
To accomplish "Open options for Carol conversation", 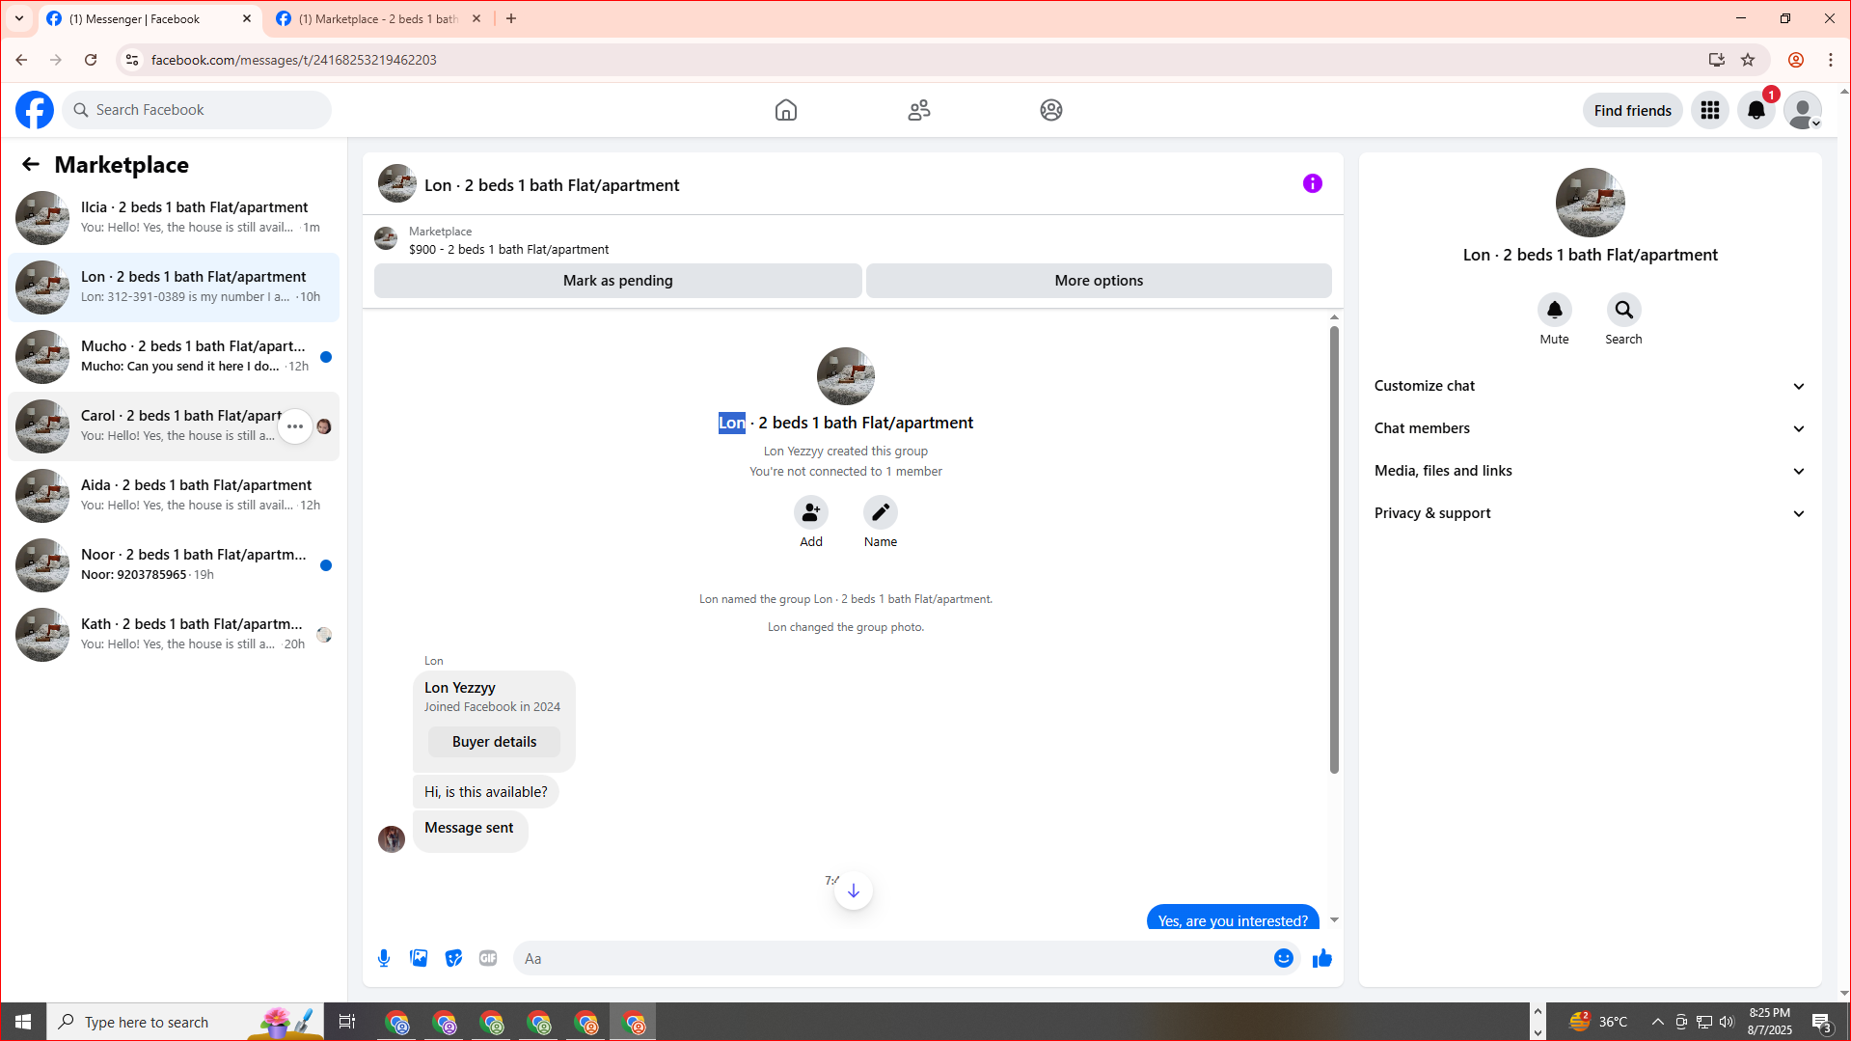I will (x=295, y=426).
